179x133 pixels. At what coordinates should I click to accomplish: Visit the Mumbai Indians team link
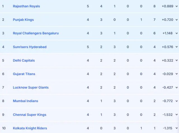tap(25, 101)
